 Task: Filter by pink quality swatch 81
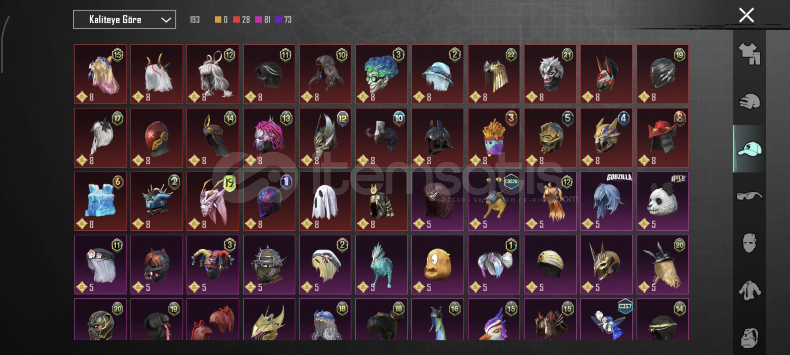click(x=263, y=20)
